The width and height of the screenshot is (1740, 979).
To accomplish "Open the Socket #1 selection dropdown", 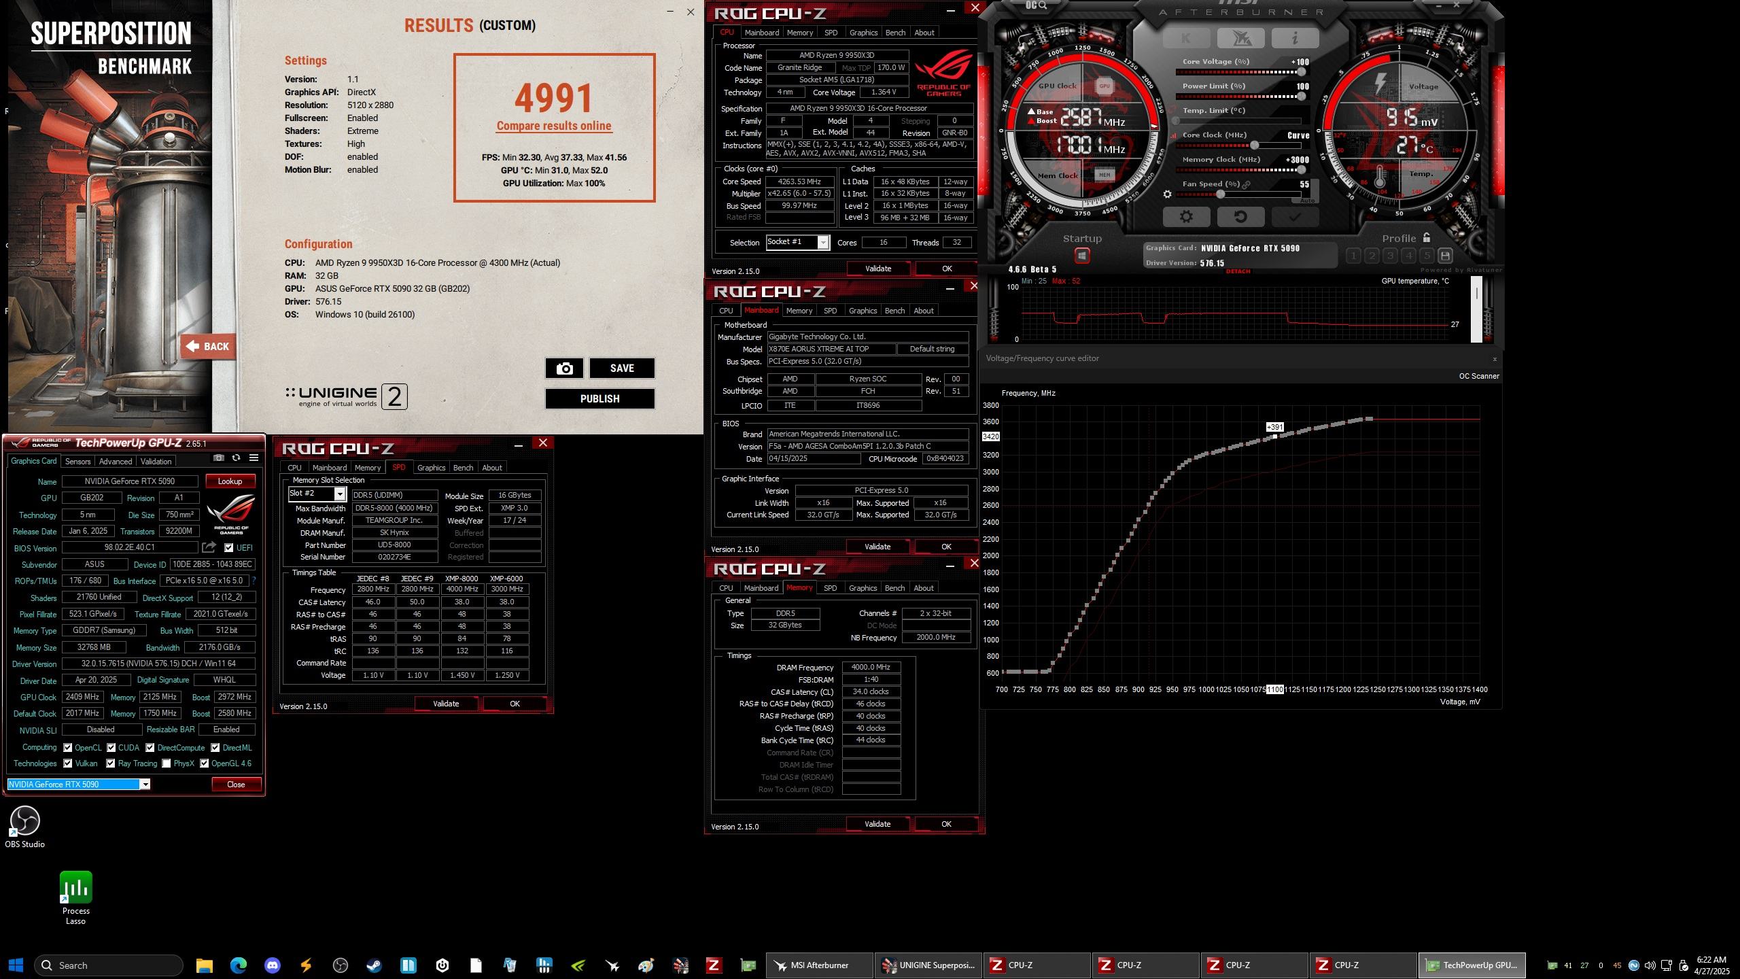I will (822, 243).
